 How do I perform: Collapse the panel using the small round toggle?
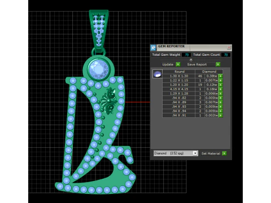coord(191,60)
